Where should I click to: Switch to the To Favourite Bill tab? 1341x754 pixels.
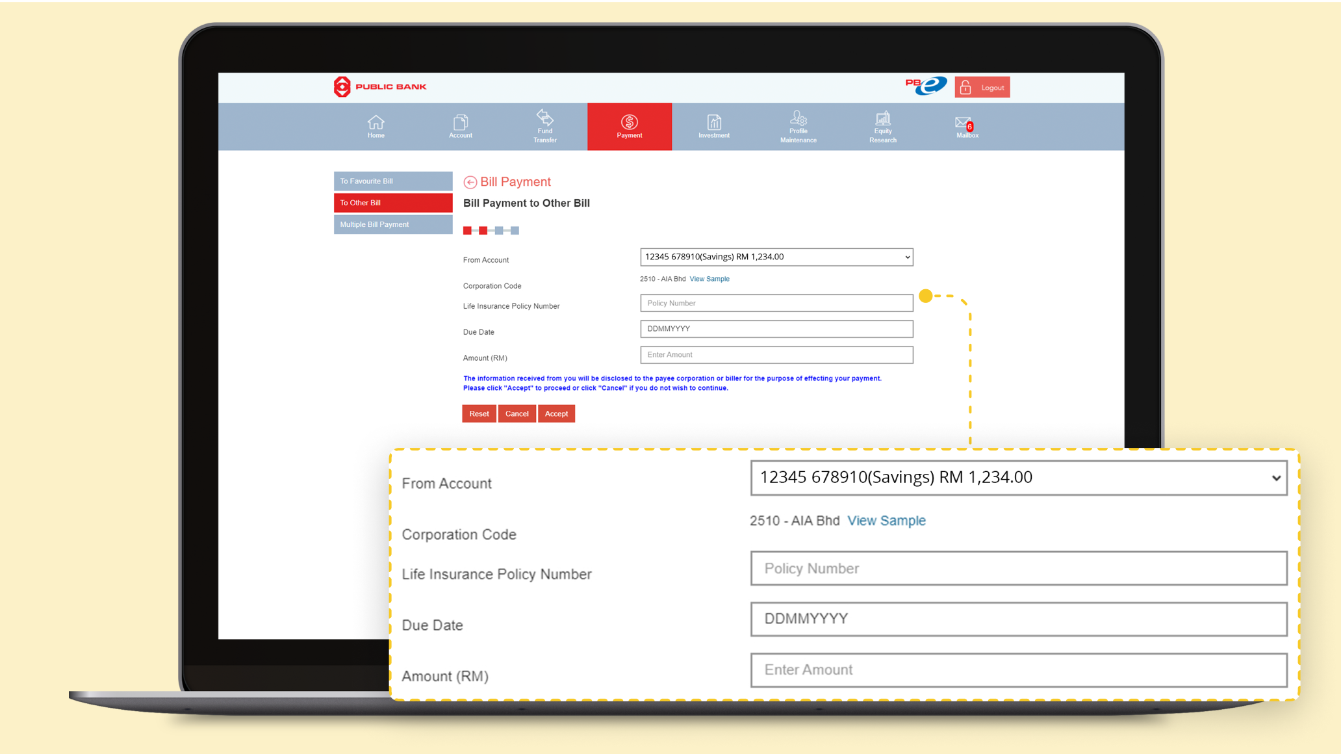[392, 181]
